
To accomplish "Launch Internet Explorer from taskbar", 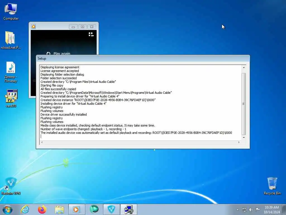I will (x=25, y=209).
